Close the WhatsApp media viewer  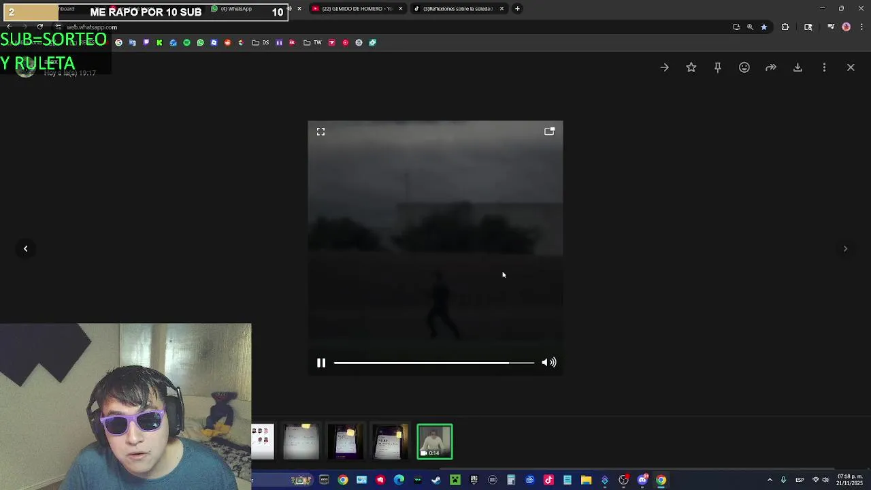851,67
